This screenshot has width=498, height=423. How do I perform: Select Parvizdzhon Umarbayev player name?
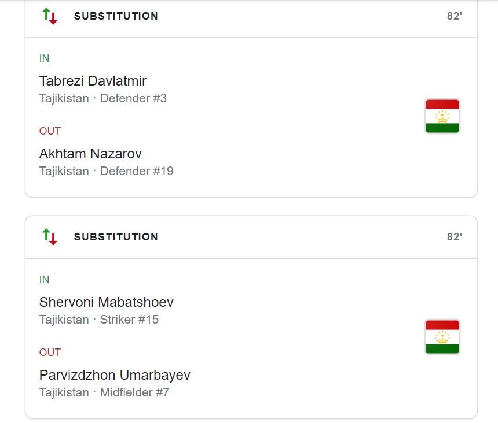coord(115,375)
